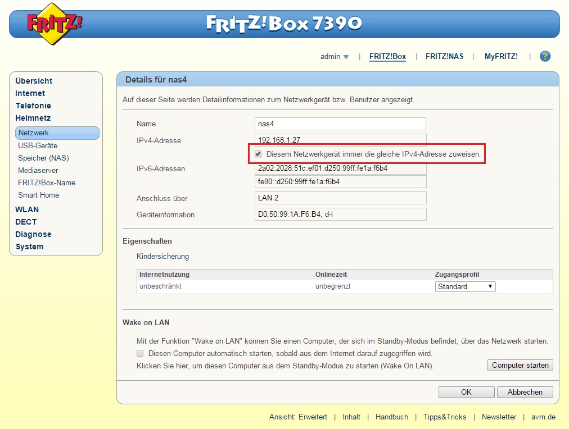The height and width of the screenshot is (429, 569).
Task: Click the Eigenschaften heading
Action: [147, 241]
